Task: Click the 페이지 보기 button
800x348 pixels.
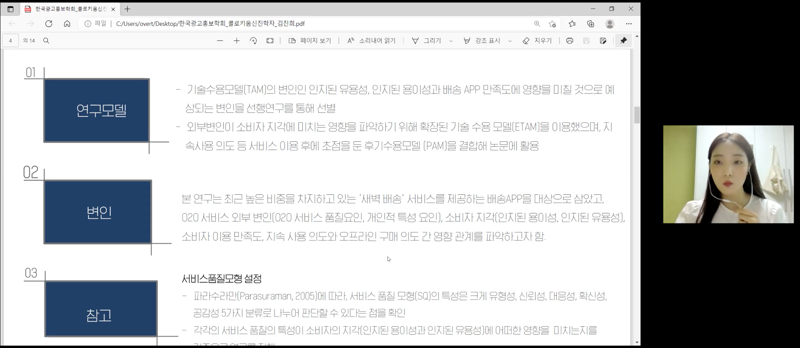Action: pos(310,41)
